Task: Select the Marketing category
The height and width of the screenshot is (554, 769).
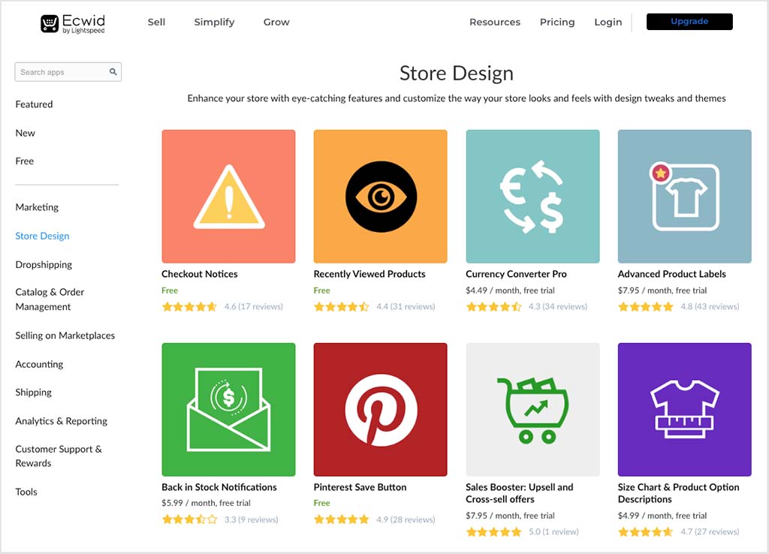Action: [x=37, y=207]
